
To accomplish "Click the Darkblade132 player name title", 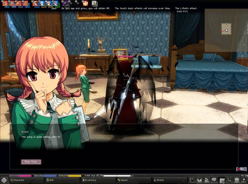I will [x=127, y=54].
